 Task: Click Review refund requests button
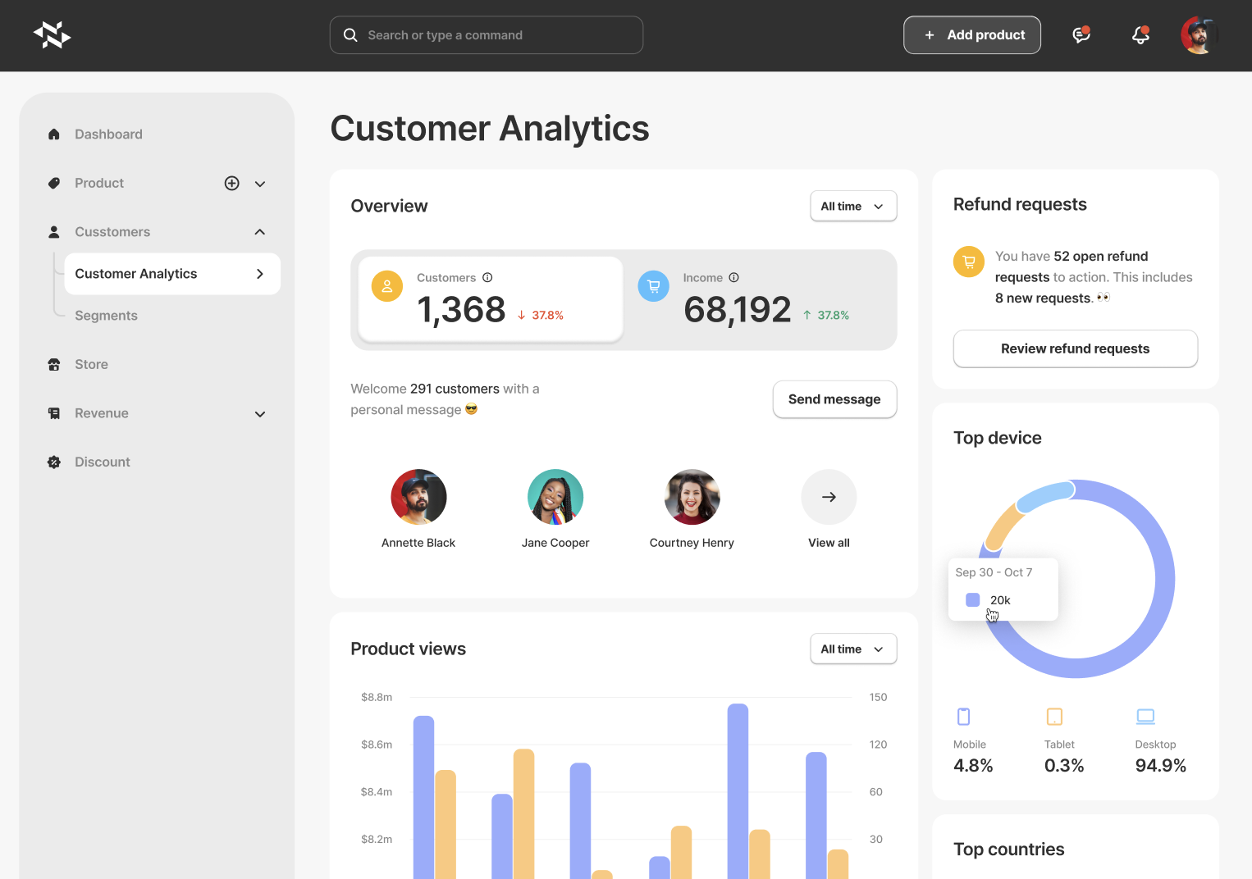[1075, 349]
